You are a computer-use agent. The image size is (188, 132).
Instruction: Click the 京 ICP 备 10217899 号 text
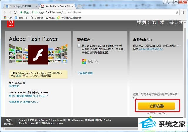click(x=28, y=123)
